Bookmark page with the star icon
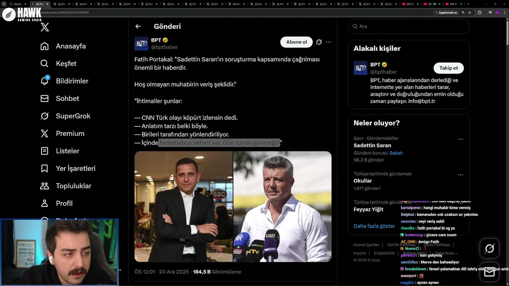Viewport: 509px width, 286px height. (x=470, y=12)
